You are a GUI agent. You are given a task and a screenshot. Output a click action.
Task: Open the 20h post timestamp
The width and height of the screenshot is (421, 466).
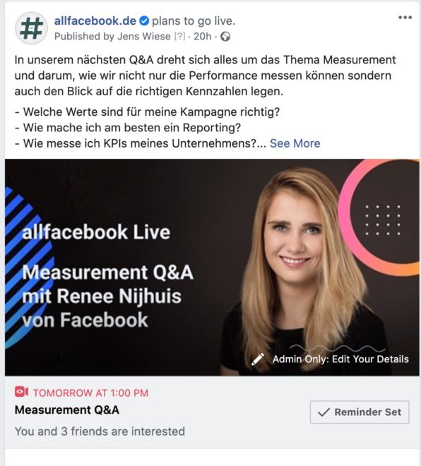coord(203,36)
